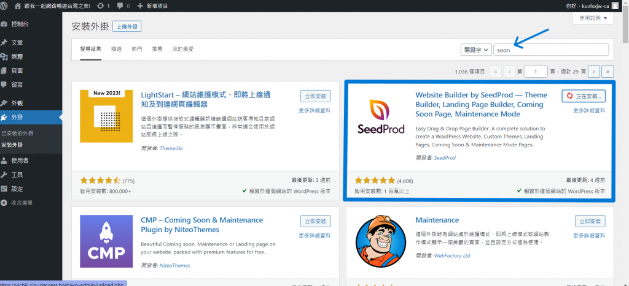
Task: Open the Website Builder by SeedProd title
Action: [x=482, y=104]
